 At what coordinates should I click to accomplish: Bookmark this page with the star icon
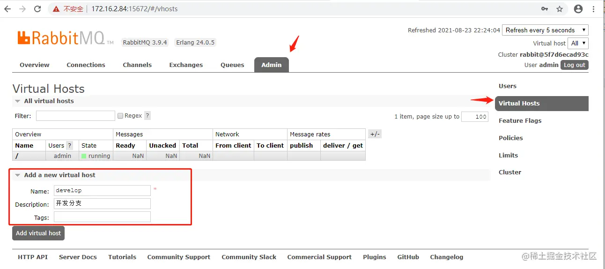(560, 9)
